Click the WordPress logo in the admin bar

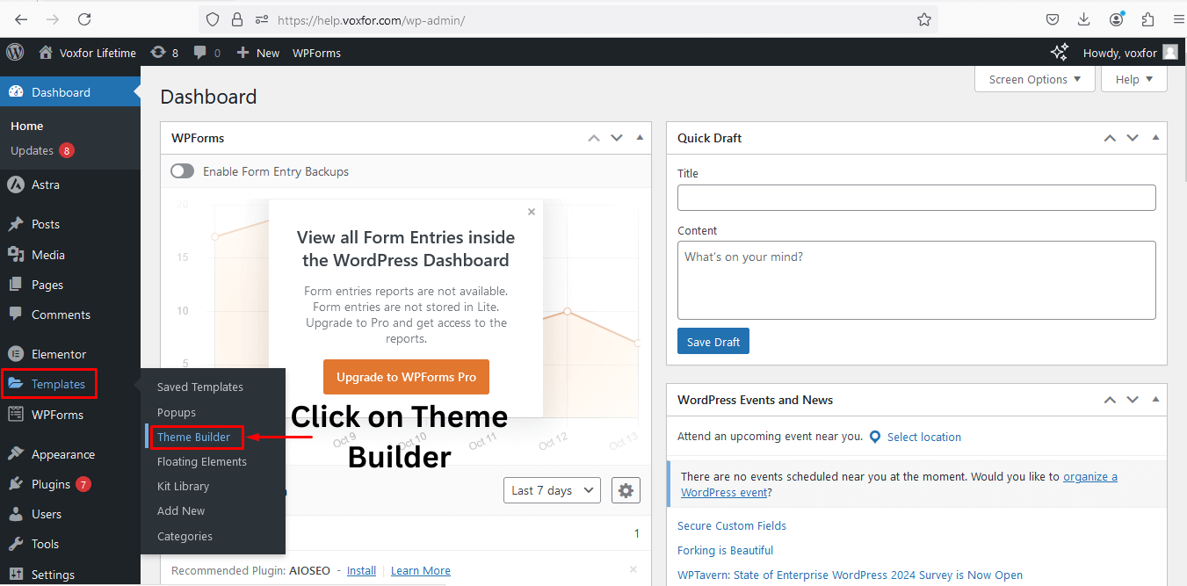tap(14, 53)
